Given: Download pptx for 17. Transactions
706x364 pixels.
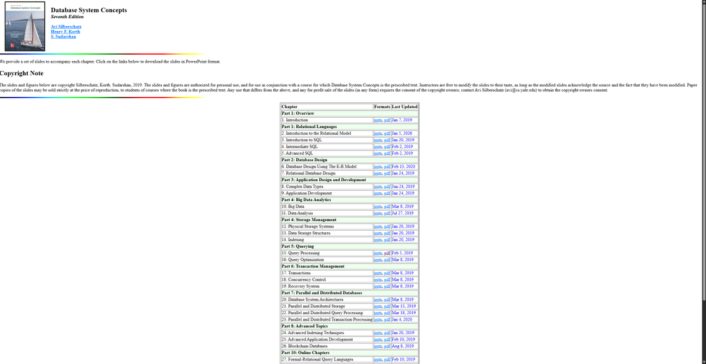Looking at the screenshot, I should pos(378,273).
